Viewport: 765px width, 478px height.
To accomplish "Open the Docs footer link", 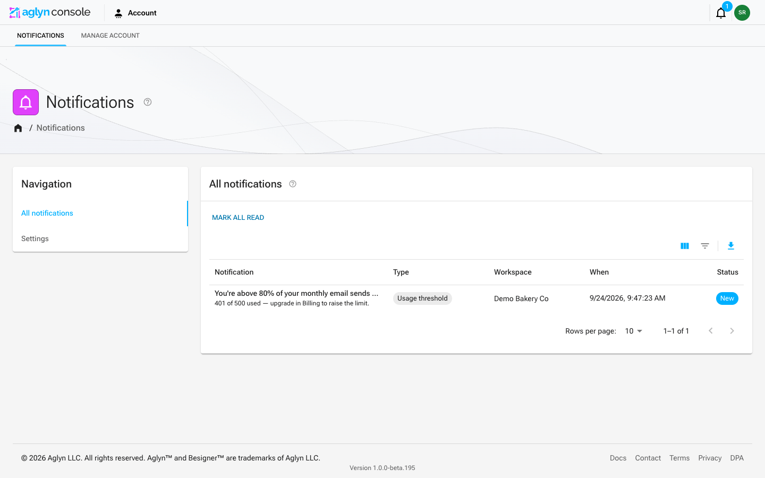I will 618,458.
